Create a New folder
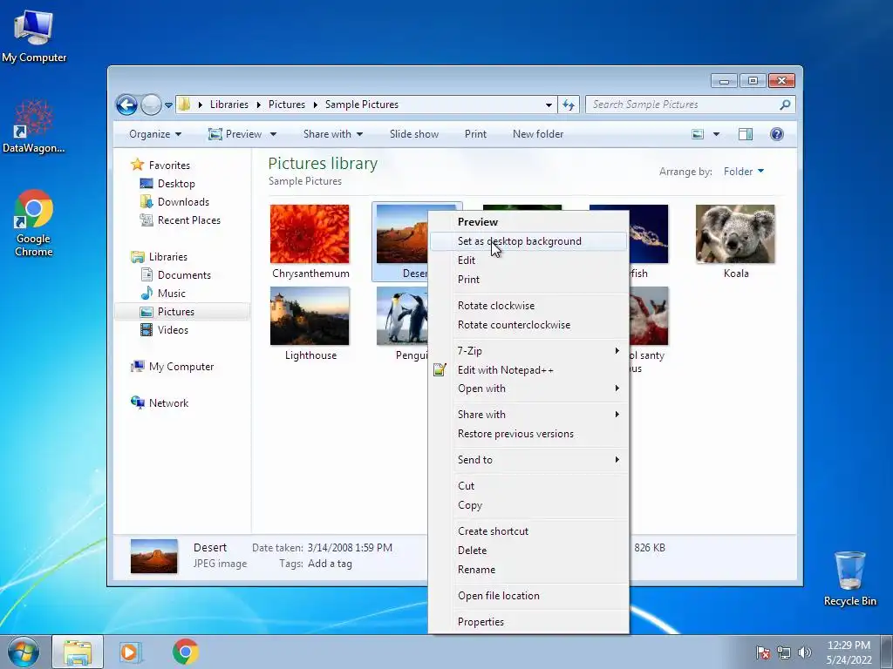Viewport: 893px width, 669px height. coord(538,134)
